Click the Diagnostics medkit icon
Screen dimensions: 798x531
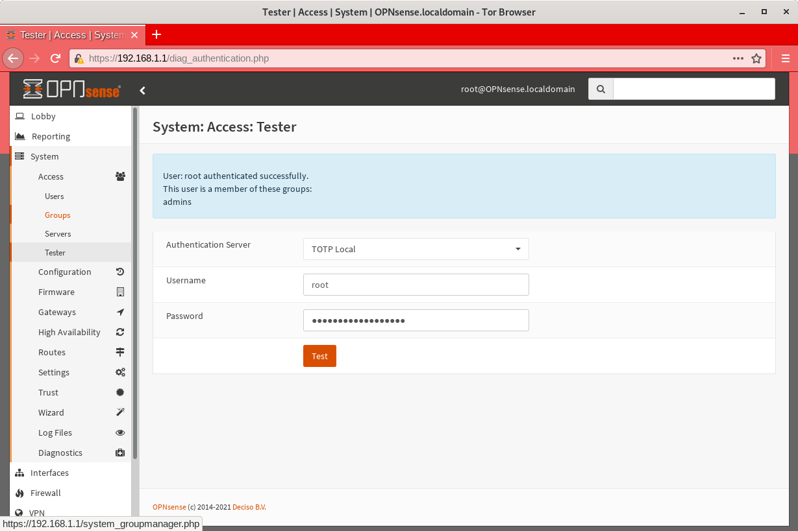120,453
